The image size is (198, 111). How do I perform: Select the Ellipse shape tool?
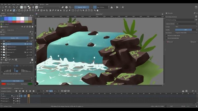coord(22,10)
